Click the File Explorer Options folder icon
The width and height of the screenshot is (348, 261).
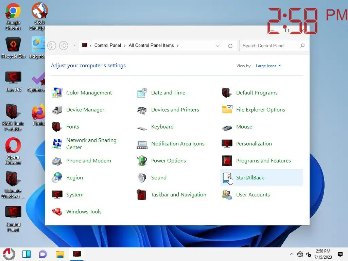227,109
